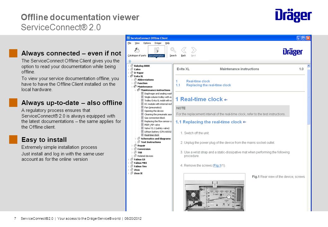The height and width of the screenshot is (227, 328).
Task: Click the Fabius GS folder icon
Action: point(132,159)
